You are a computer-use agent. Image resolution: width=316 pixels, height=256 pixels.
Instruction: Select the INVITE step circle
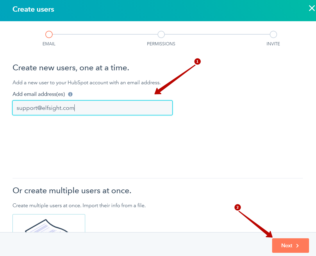273,35
